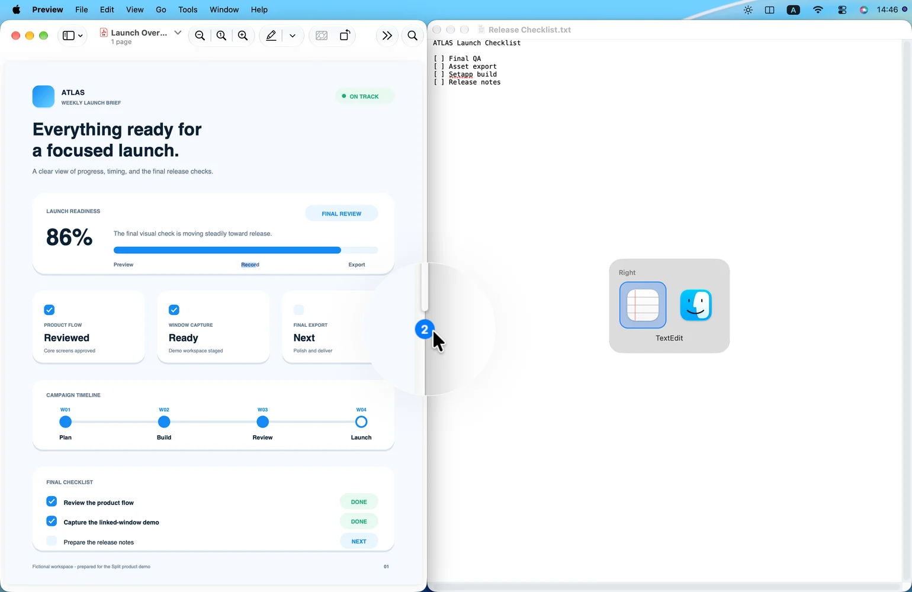Expand the Launch Over... title dropdown chevron
The width and height of the screenshot is (912, 592).
click(178, 33)
